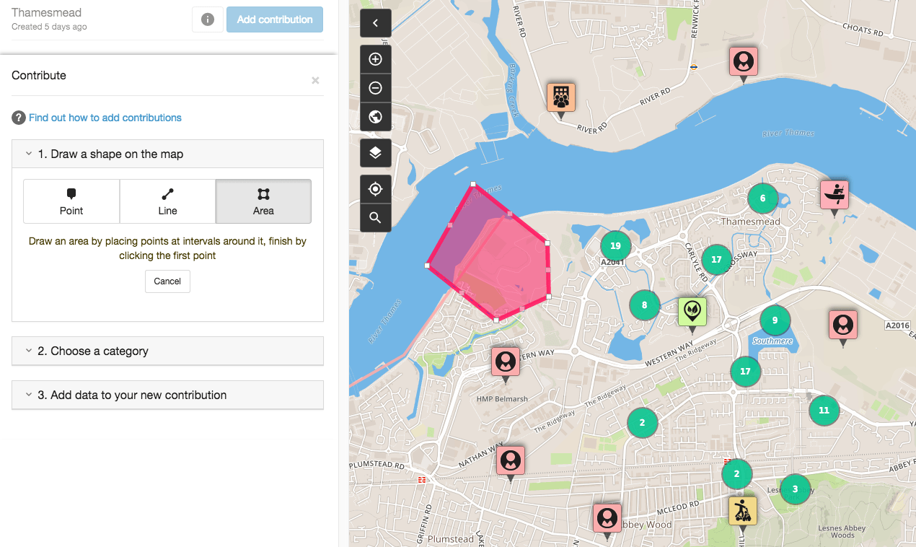Screen dimensions: 916x547
Task: Switch to the Line drawing mode
Action: [167, 201]
